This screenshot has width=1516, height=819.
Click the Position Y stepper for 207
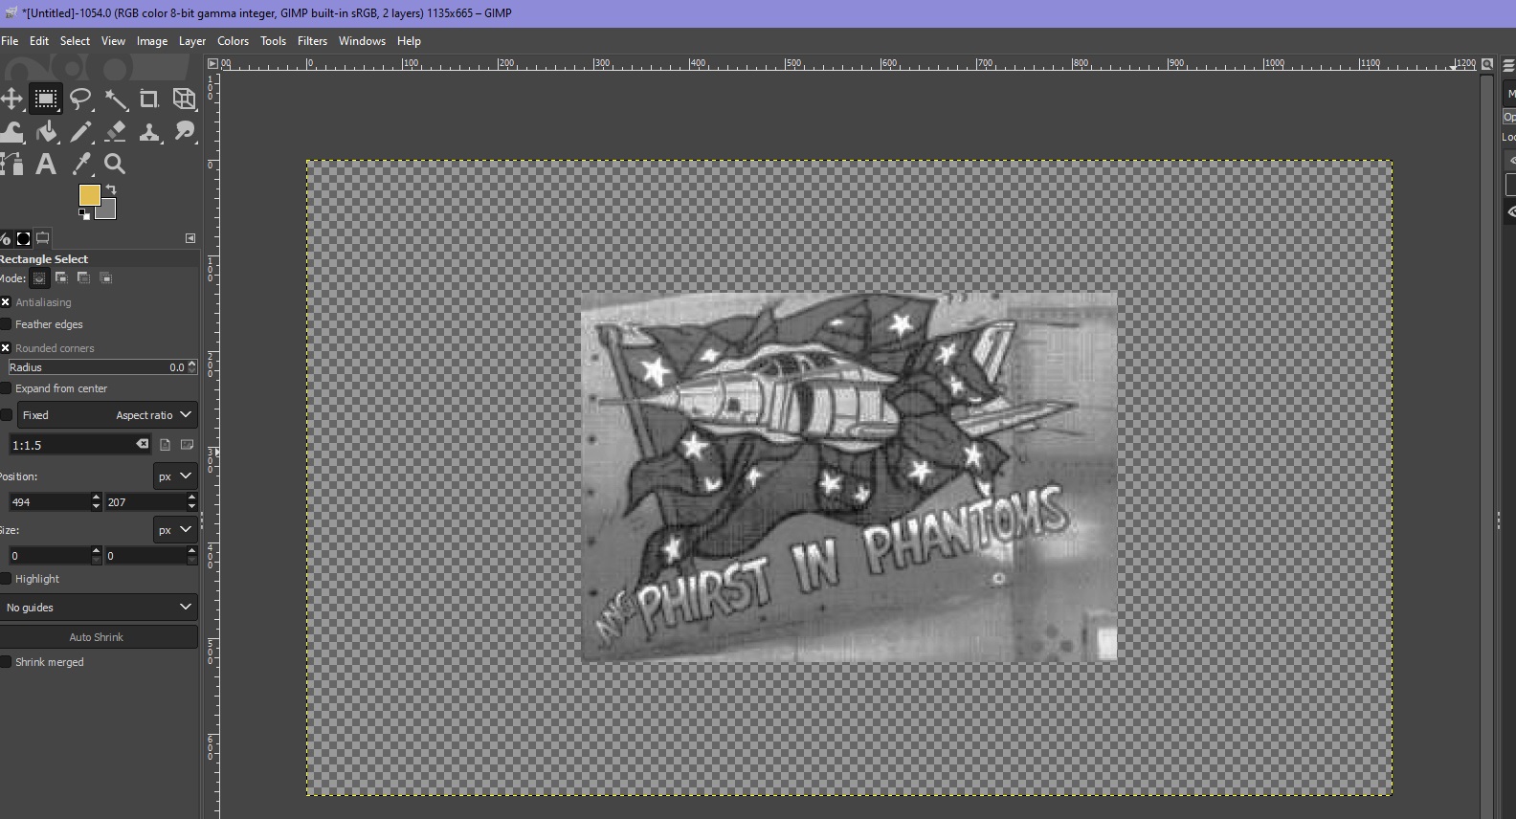(x=192, y=502)
